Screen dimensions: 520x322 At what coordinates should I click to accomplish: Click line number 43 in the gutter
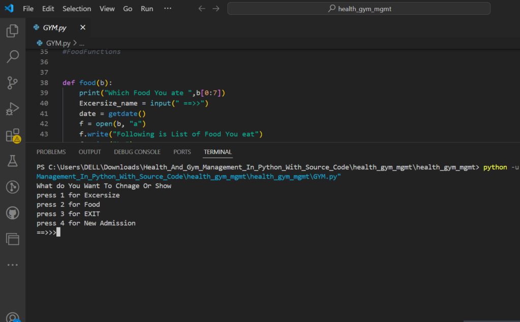click(44, 134)
